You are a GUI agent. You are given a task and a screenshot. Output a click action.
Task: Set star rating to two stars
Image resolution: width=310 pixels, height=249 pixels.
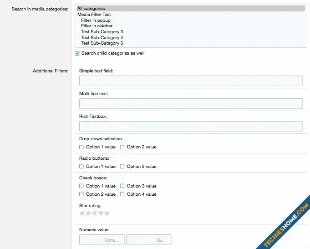click(88, 213)
